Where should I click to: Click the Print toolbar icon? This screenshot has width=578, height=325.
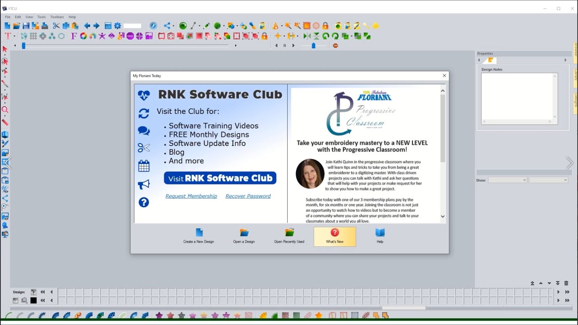(x=45, y=26)
